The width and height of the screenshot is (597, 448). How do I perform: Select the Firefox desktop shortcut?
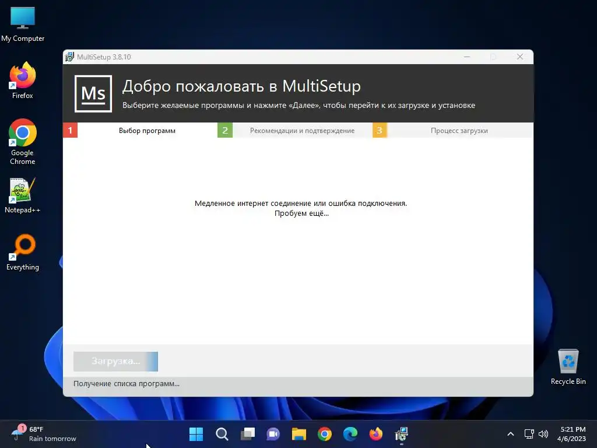click(23, 80)
